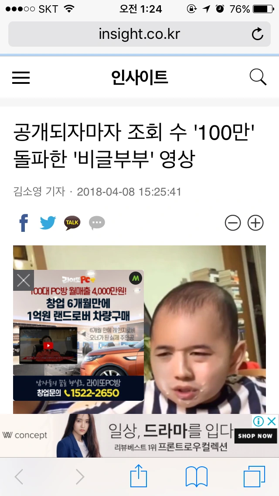279x496 pixels.
Task: Show open Safari tabs
Action: (x=254, y=476)
